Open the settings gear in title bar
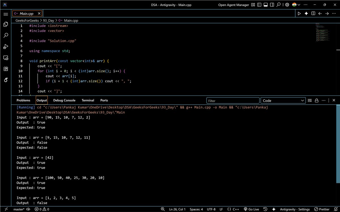Screen dimensions: 340x212 [x=287, y=5]
